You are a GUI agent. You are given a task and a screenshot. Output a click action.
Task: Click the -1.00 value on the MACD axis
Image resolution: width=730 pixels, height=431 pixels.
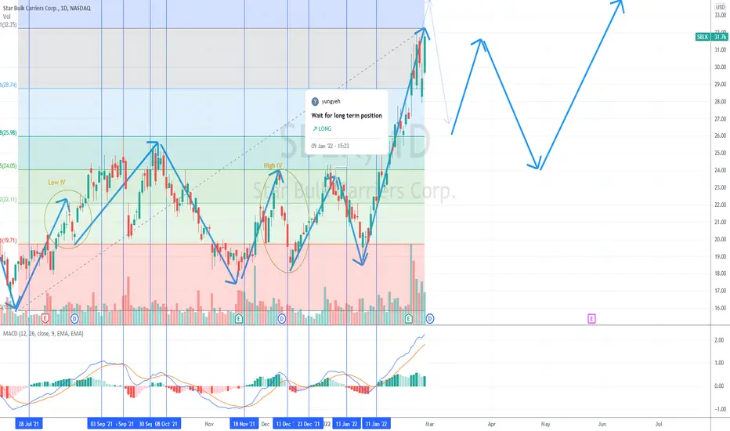[x=718, y=409]
